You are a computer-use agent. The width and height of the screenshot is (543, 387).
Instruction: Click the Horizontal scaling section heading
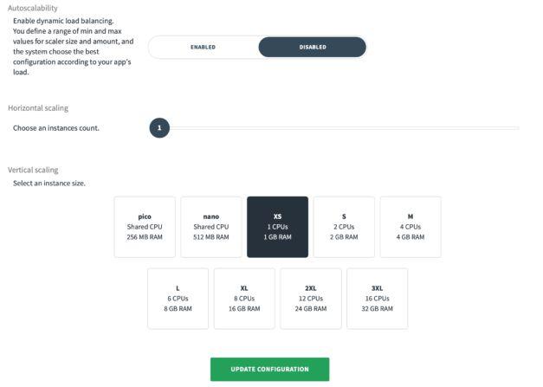point(38,108)
